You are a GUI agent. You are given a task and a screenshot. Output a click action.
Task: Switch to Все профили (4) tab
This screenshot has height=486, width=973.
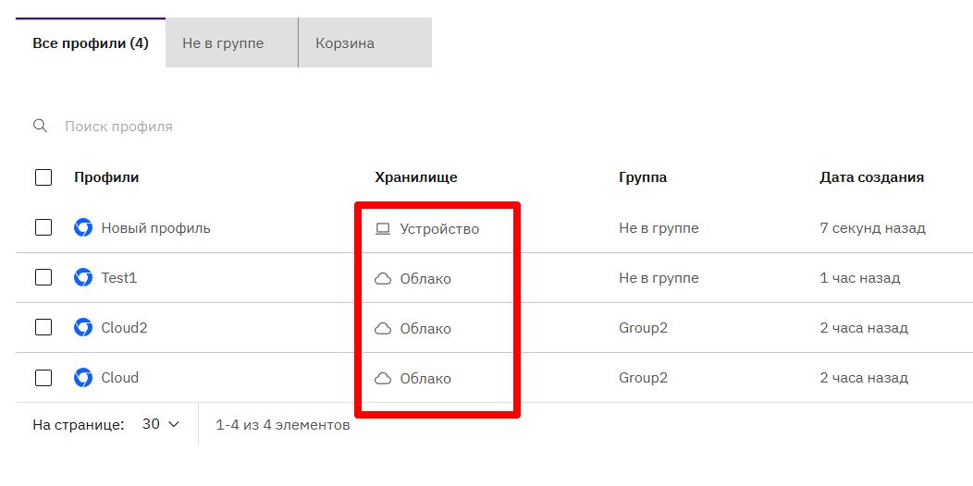(x=91, y=43)
